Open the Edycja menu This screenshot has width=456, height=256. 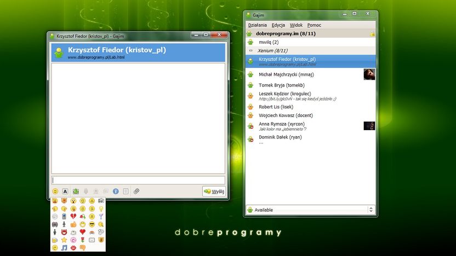pos(278,25)
